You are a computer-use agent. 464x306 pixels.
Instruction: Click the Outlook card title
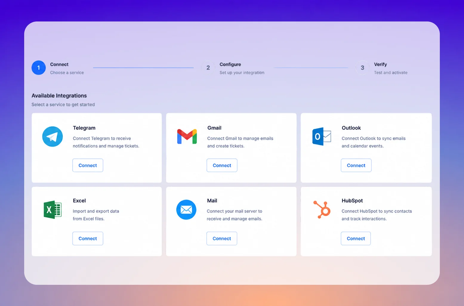pos(351,128)
